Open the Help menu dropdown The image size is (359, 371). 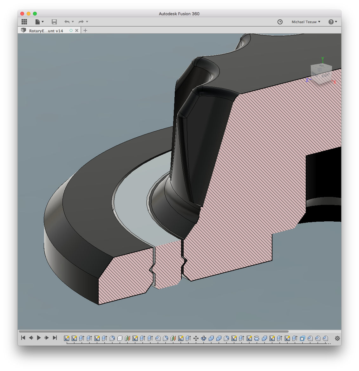point(333,22)
